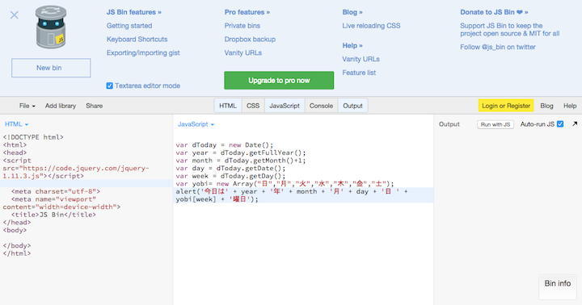Expand the HTML panel language dropdown

tap(16, 124)
